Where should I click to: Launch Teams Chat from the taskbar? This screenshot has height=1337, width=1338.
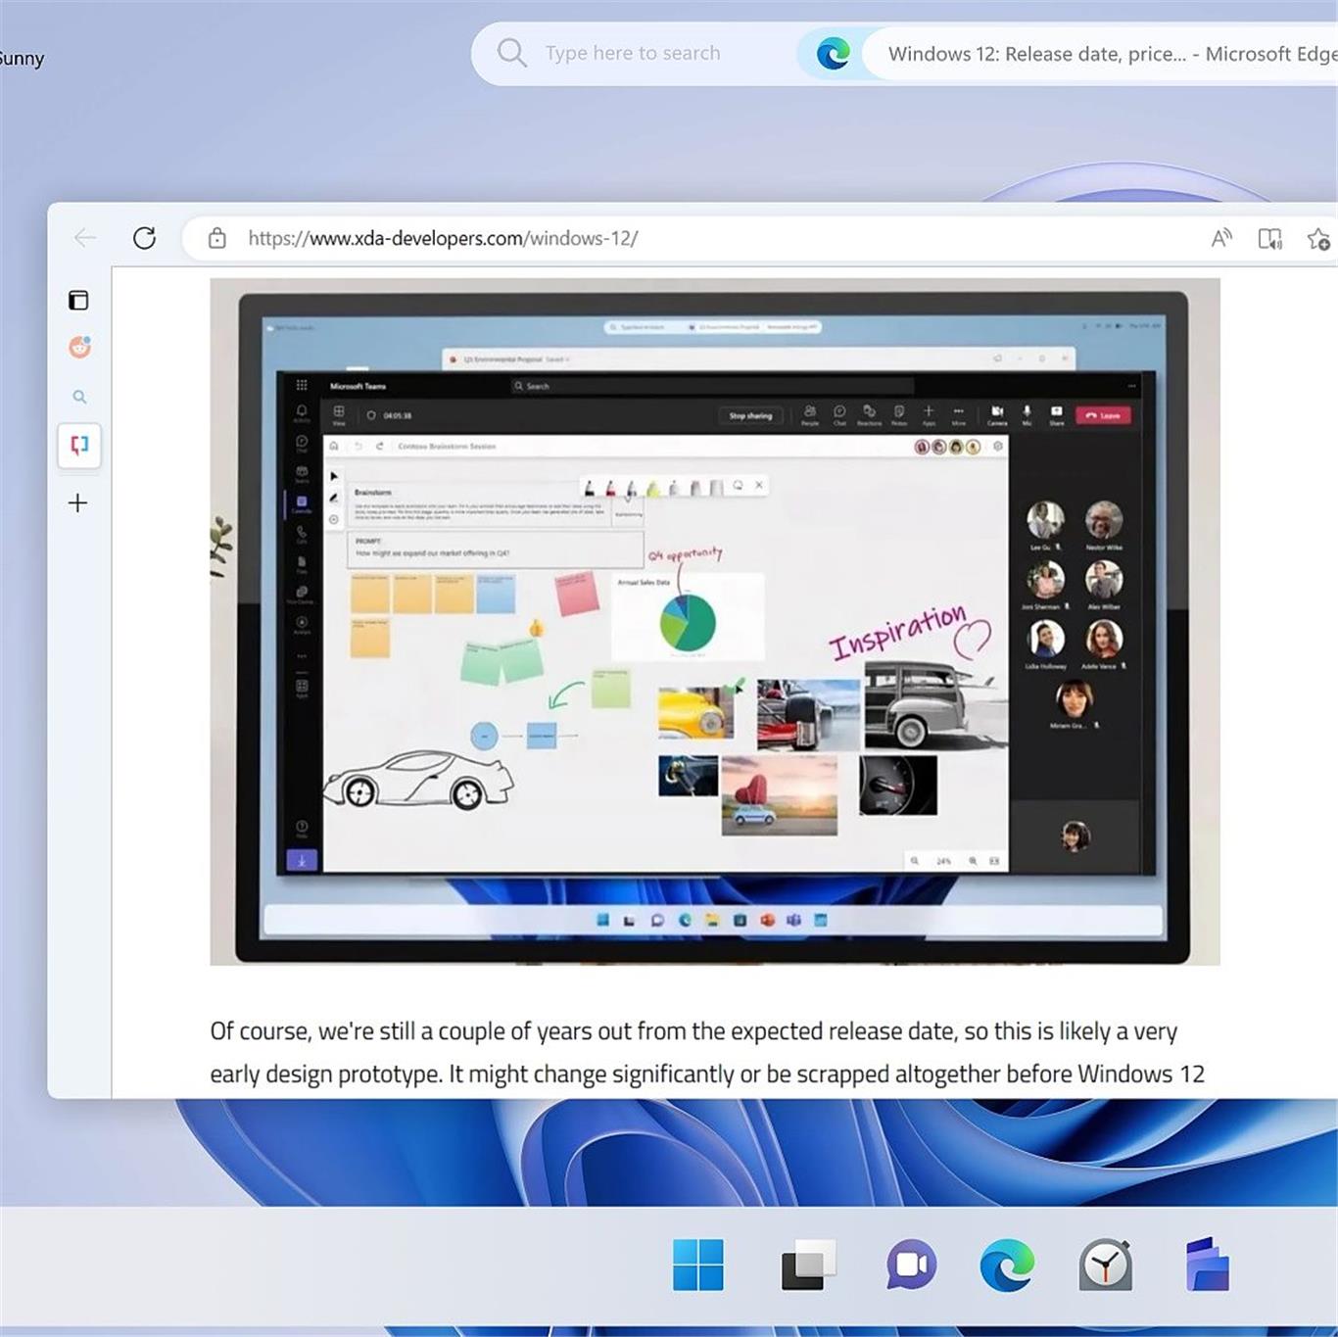point(911,1265)
